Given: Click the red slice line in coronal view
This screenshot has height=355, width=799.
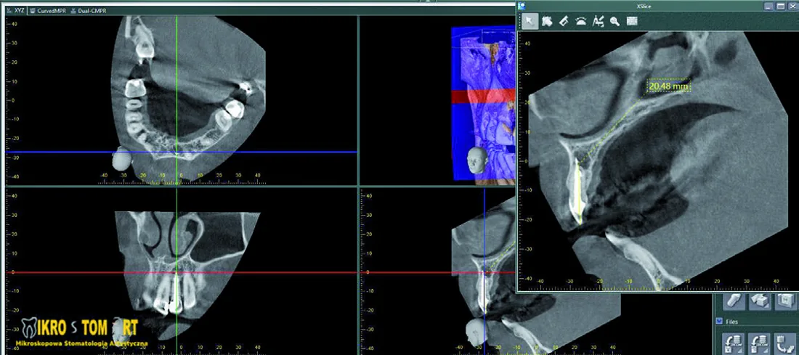Looking at the screenshot, I should point(181,272).
